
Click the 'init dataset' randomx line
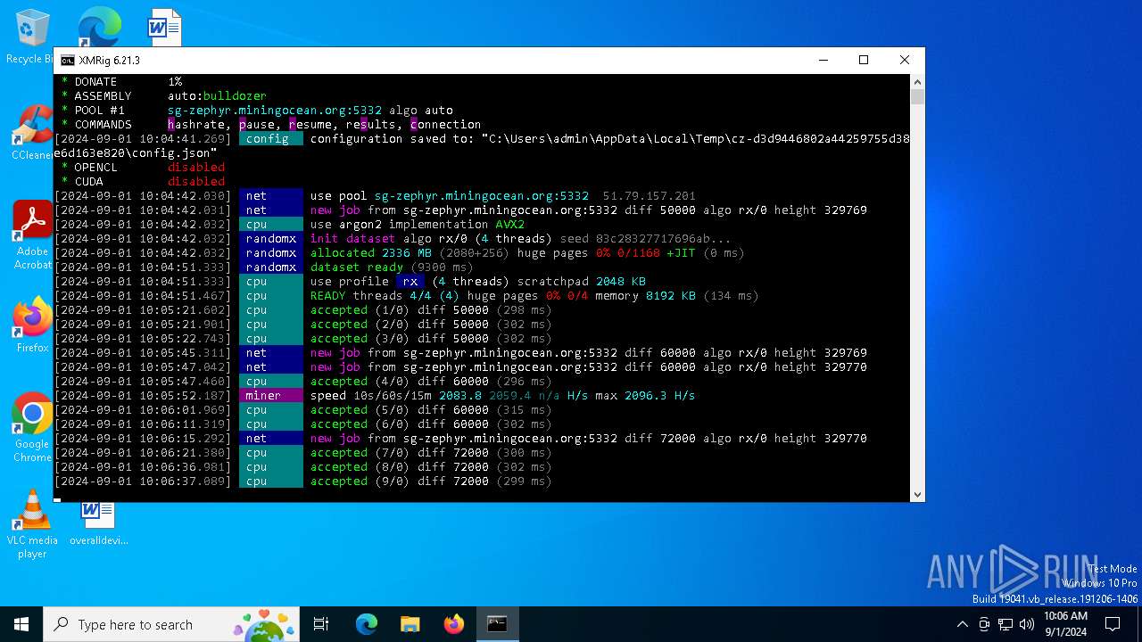(x=521, y=239)
